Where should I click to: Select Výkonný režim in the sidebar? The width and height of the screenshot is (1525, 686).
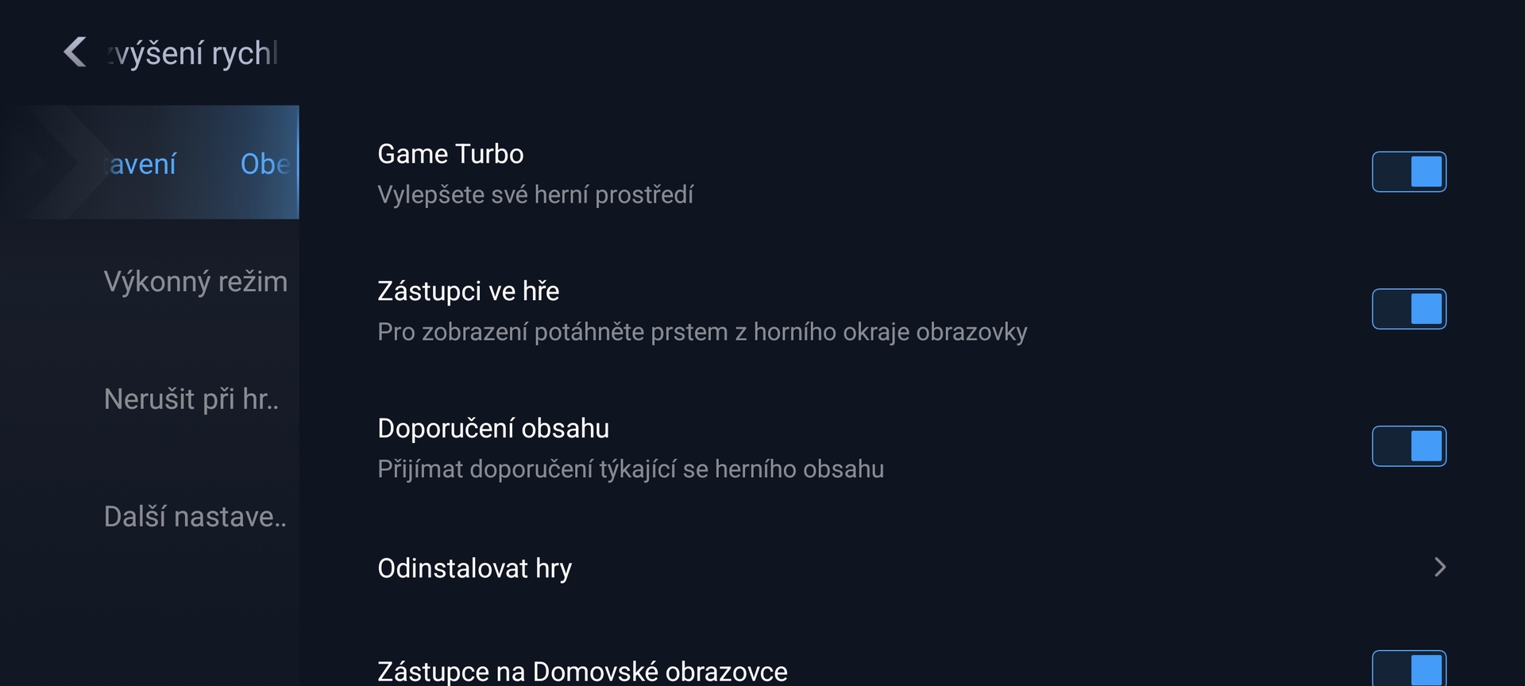point(195,281)
